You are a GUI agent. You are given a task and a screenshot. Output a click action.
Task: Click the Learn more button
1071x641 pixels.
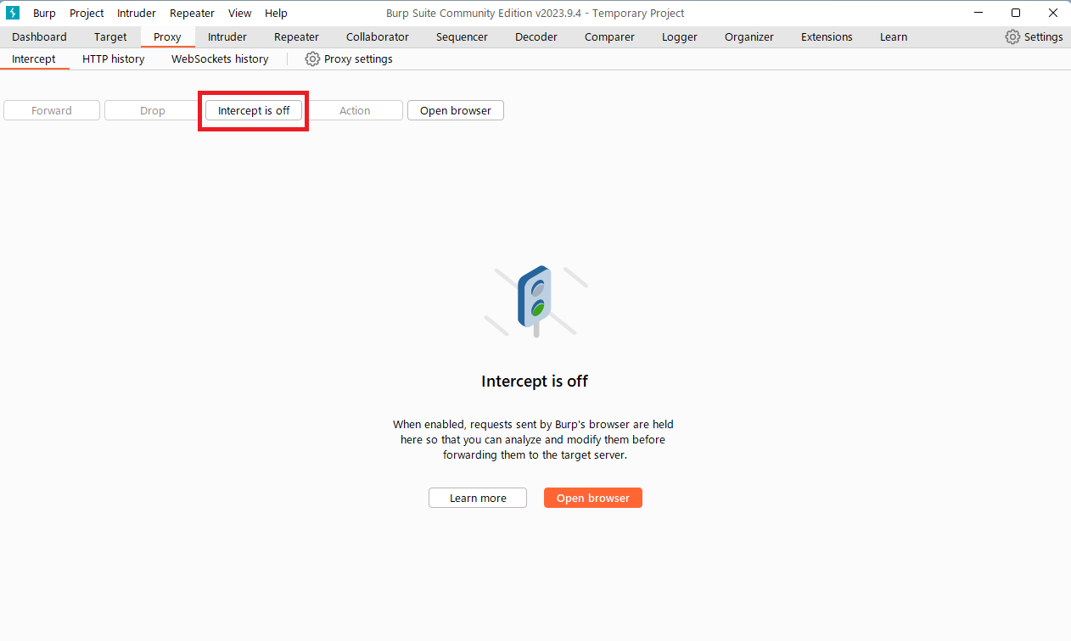[x=478, y=498]
